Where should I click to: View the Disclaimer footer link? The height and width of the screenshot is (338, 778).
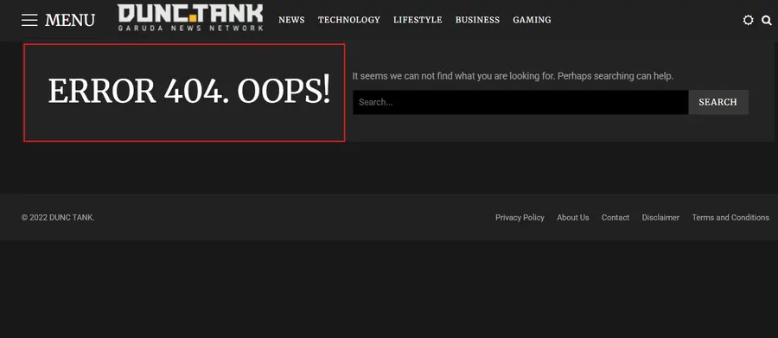[x=660, y=217]
